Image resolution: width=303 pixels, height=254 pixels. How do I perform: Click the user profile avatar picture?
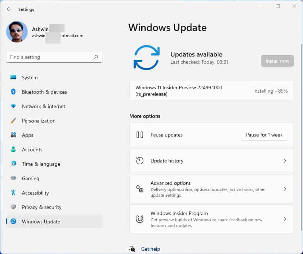point(17,32)
